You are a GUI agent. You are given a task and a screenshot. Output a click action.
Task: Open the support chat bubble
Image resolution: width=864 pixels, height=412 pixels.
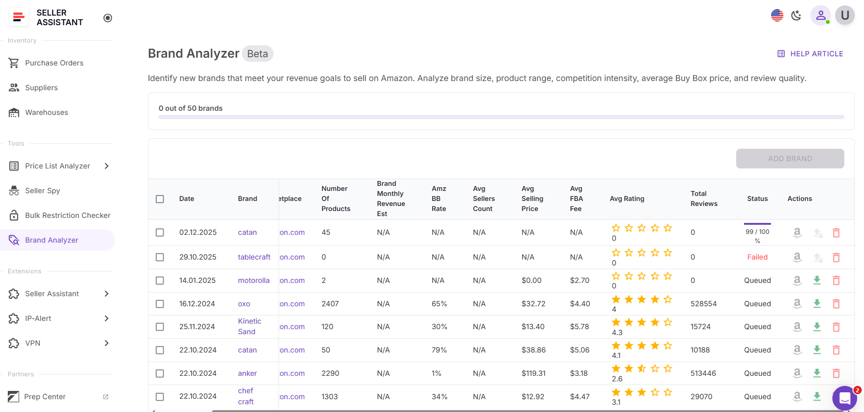tap(845, 398)
